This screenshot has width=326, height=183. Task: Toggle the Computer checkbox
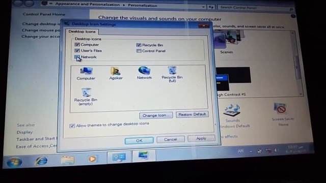pyautogui.click(x=77, y=44)
